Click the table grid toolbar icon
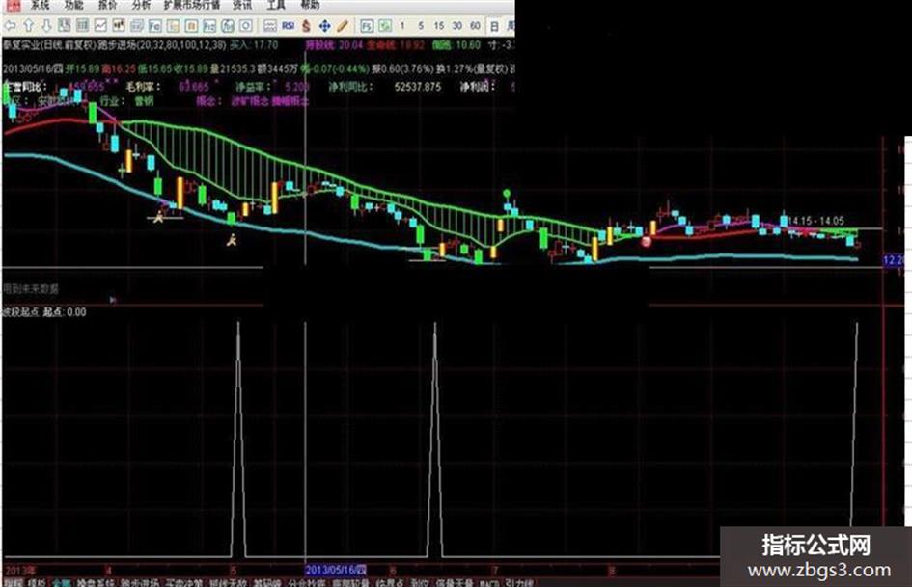The image size is (912, 587). pyautogui.click(x=83, y=26)
